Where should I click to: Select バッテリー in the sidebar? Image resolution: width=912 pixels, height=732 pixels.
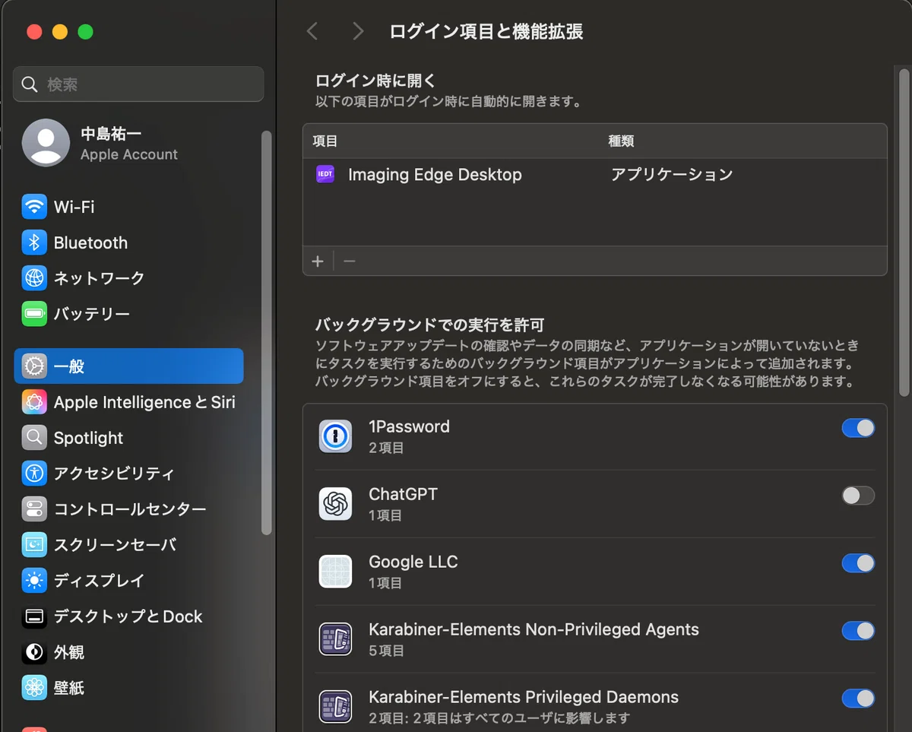(x=128, y=314)
